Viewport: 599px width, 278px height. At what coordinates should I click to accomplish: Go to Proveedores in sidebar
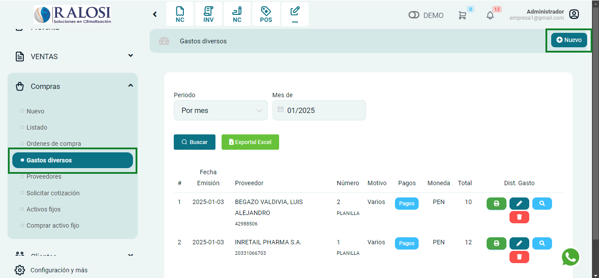(x=44, y=176)
